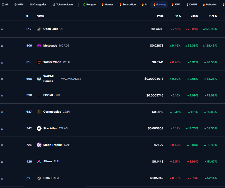225x188 pixels.
Task: Open the Cornucopias coin page
Action: [x=52, y=112]
